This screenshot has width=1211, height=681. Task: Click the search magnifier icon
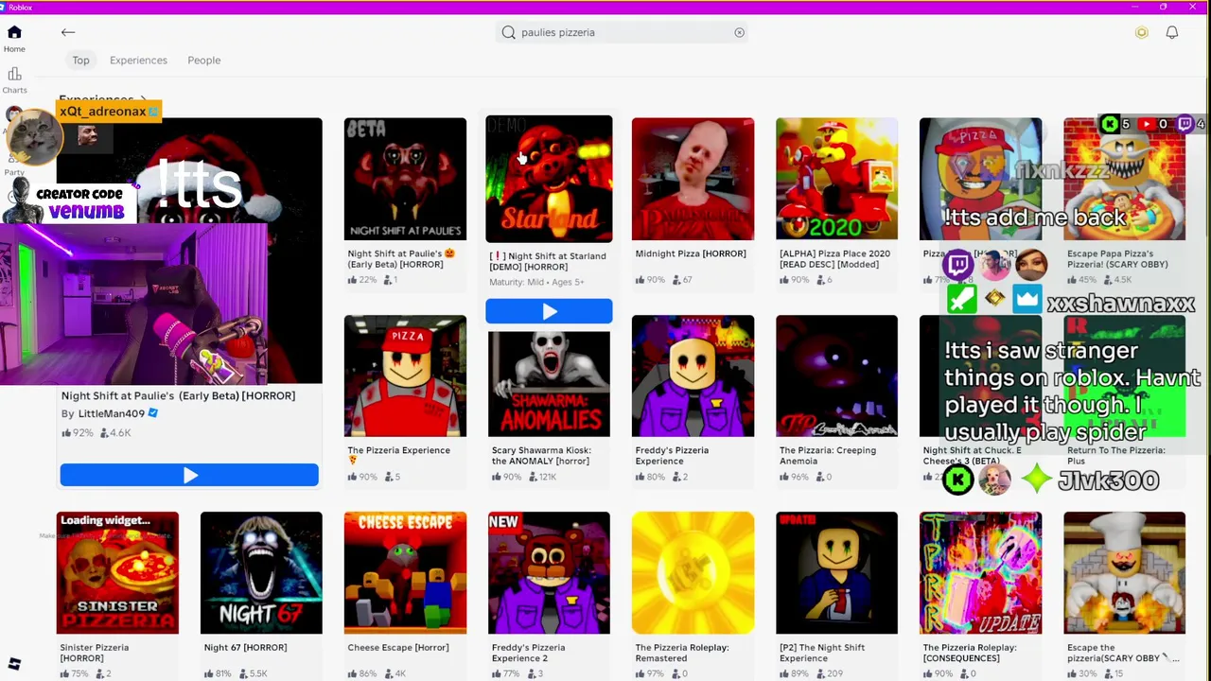click(509, 32)
